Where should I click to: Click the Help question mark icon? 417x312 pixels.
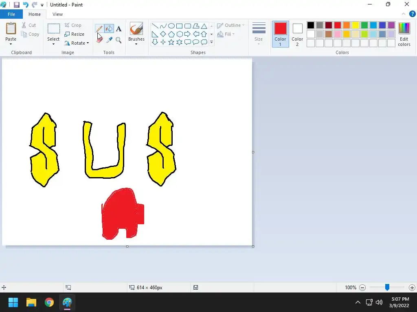coord(412,14)
